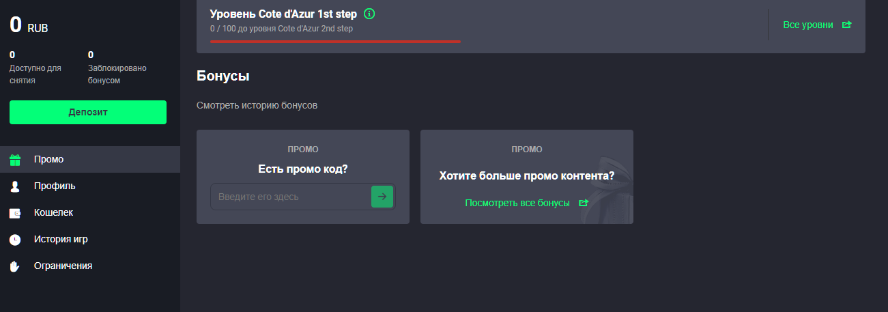Click the promo code input field
The width and height of the screenshot is (888, 312).
point(290,197)
